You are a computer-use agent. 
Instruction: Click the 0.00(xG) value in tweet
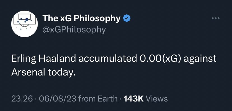pos(160,59)
